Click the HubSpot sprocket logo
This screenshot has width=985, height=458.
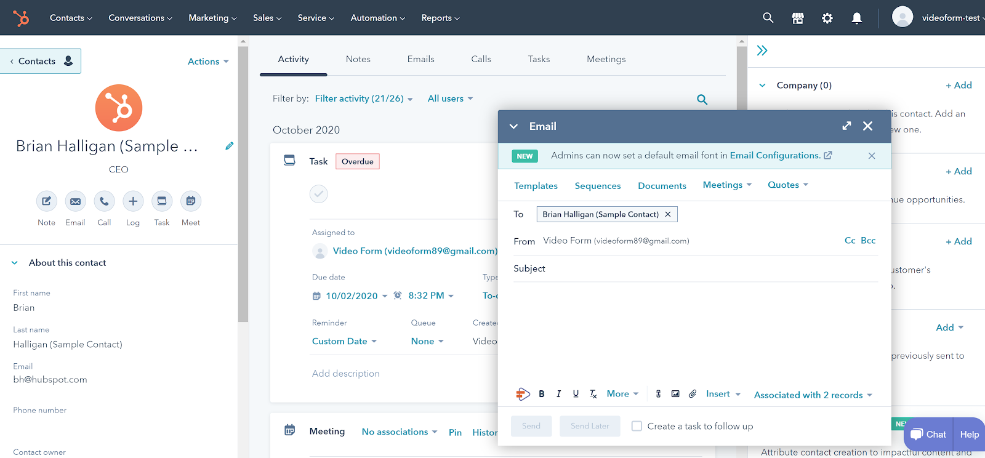[x=21, y=18]
